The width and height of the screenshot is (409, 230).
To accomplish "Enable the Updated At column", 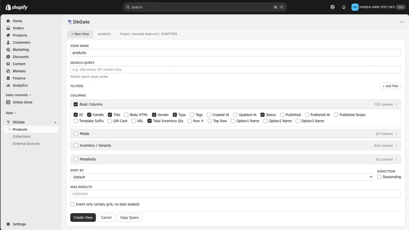I will pos(235,114).
